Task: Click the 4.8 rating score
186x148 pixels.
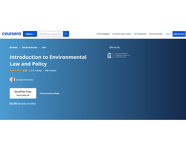Action: pyautogui.click(x=25, y=71)
